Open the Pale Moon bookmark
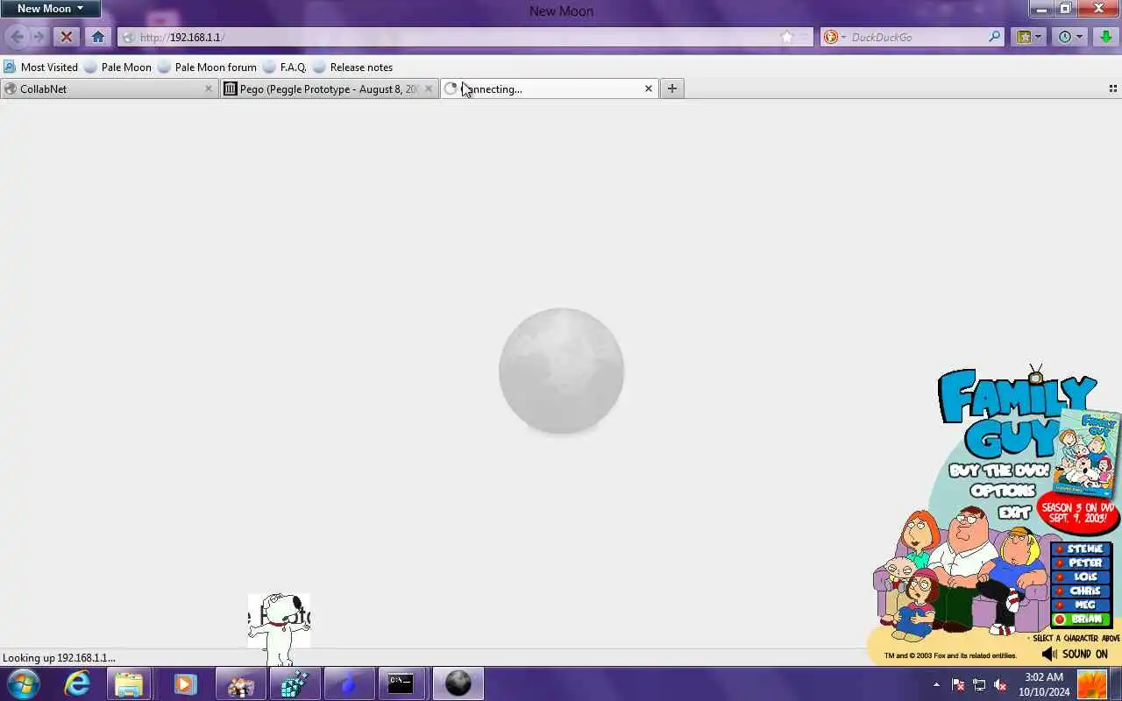This screenshot has height=701, width=1122. pos(117,67)
